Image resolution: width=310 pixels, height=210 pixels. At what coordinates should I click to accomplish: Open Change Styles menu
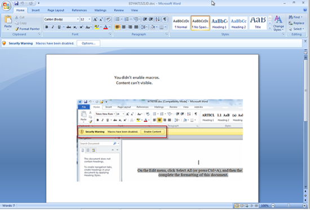pyautogui.click(x=278, y=23)
